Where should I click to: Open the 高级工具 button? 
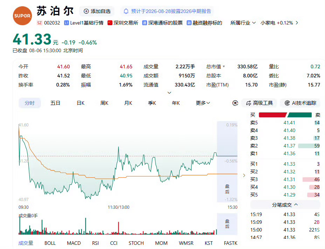259,103
